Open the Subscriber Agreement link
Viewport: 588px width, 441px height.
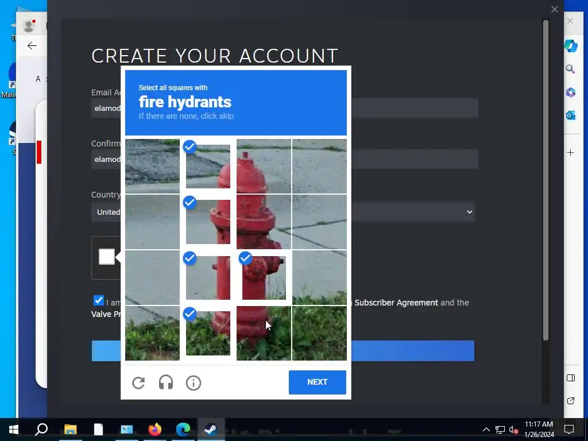(x=396, y=303)
